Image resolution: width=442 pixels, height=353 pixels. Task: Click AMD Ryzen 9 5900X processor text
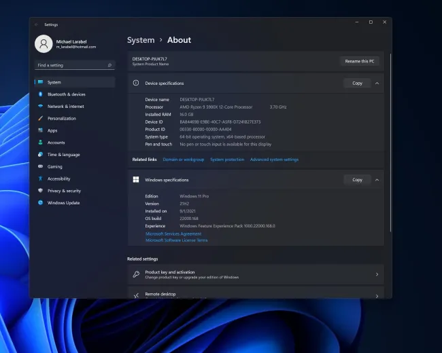point(216,107)
